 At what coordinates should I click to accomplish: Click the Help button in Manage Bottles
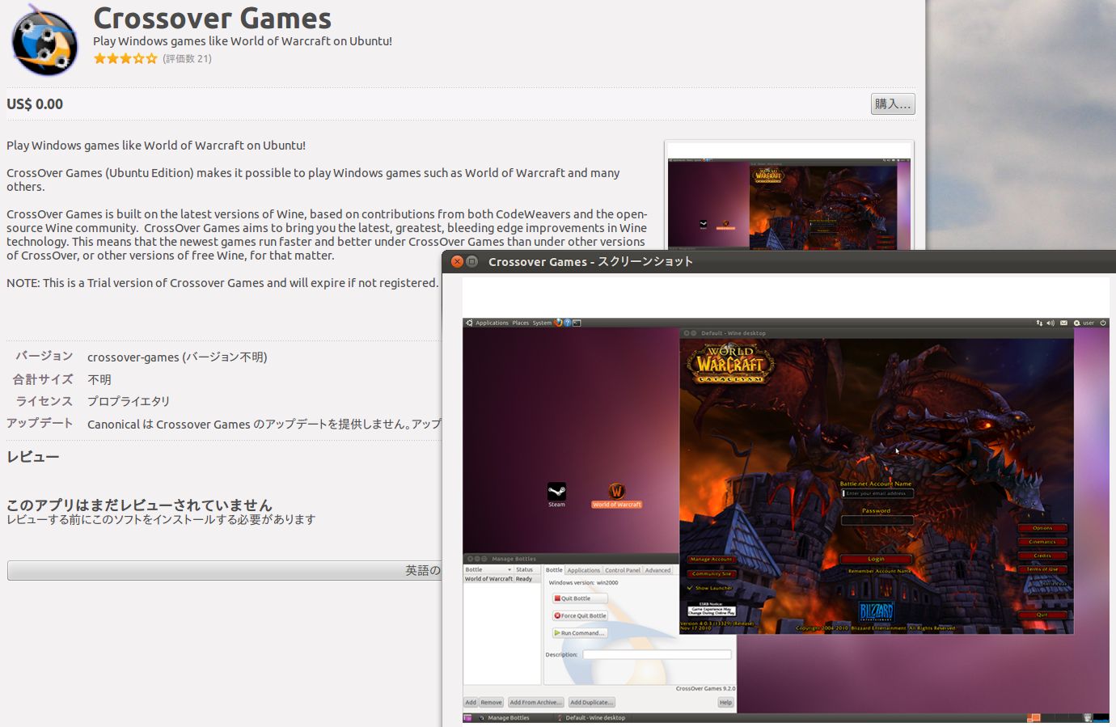pos(725,702)
